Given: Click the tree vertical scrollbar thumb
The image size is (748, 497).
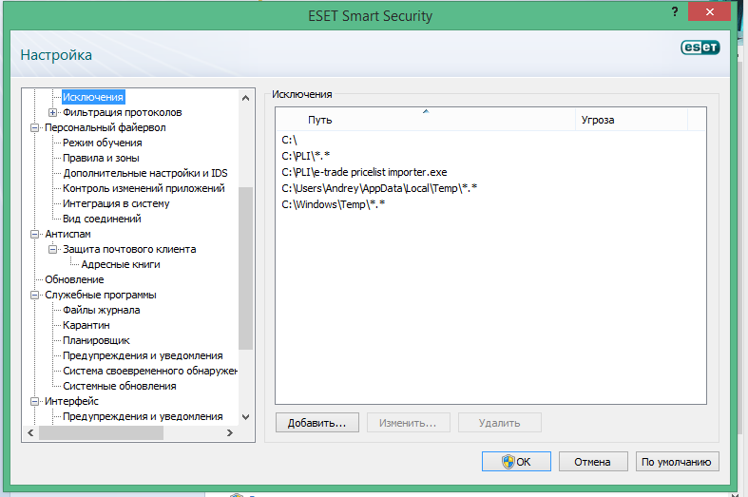Looking at the screenshot, I should coord(245,268).
